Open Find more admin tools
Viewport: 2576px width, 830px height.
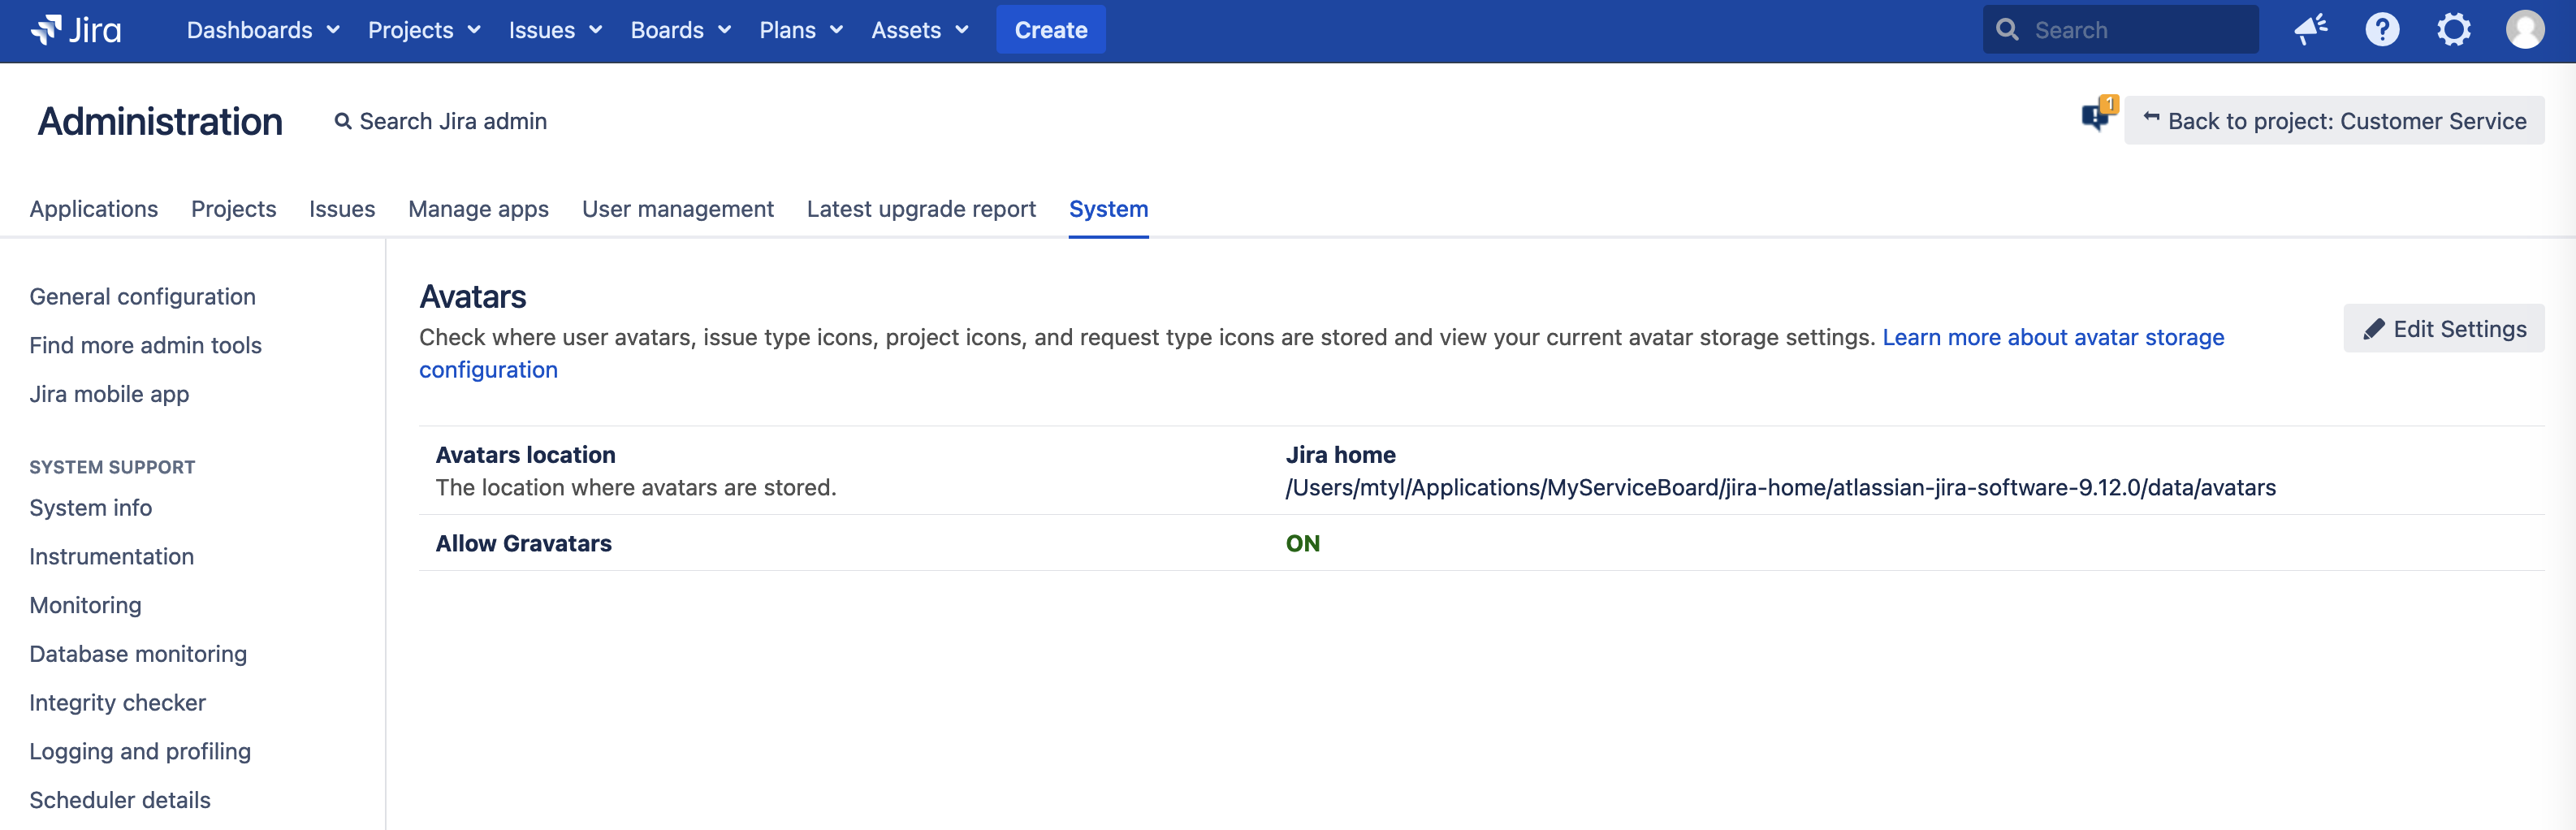pos(146,346)
